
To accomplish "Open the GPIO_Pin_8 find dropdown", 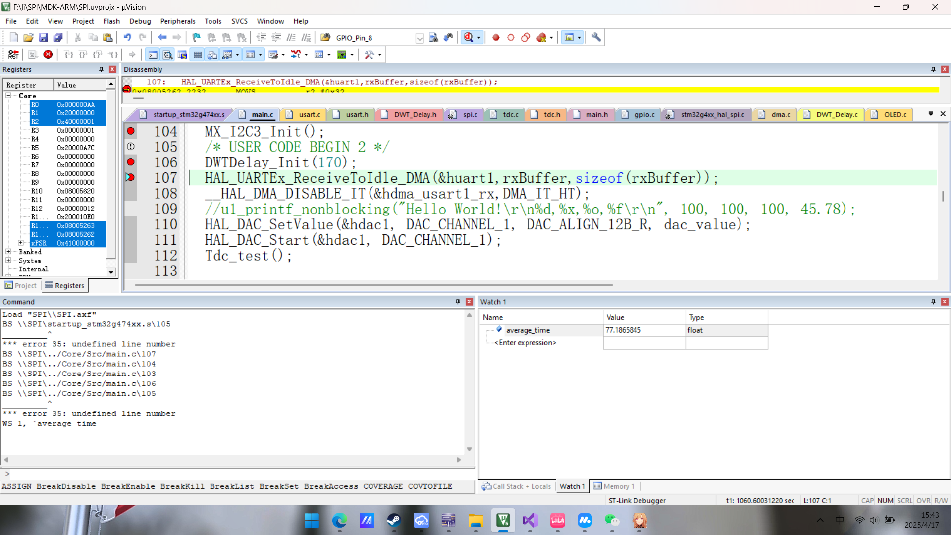I will pos(420,38).
